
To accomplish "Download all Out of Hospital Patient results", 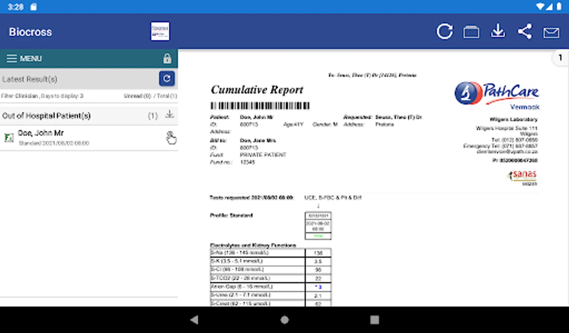I will click(170, 115).
